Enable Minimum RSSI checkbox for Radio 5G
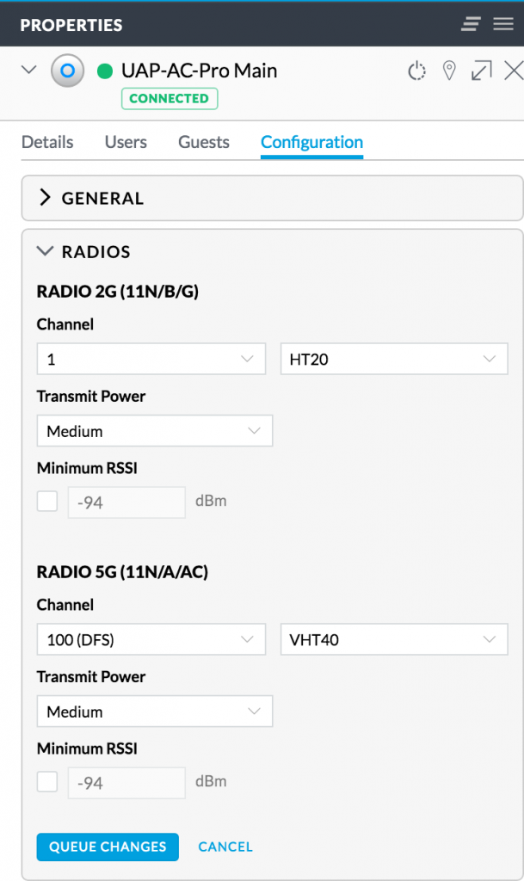 click(47, 782)
